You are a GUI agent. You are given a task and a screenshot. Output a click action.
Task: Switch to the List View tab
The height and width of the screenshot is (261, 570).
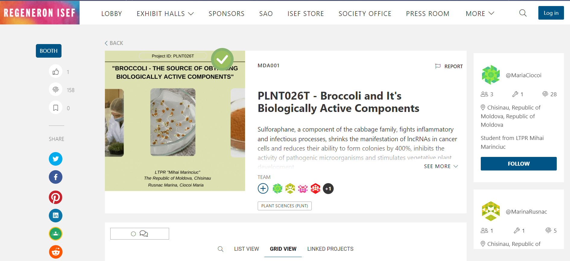point(246,249)
